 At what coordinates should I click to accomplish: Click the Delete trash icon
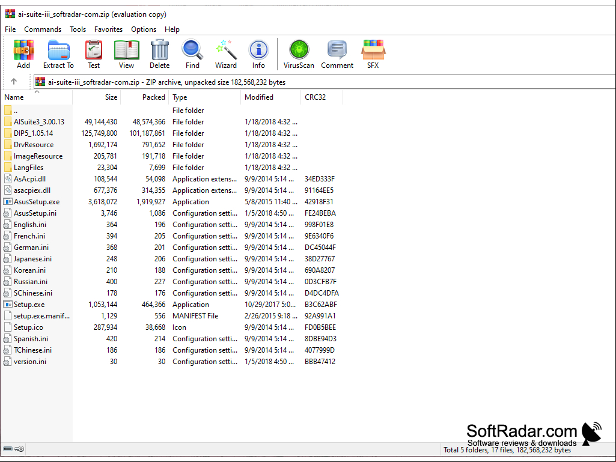tap(159, 50)
